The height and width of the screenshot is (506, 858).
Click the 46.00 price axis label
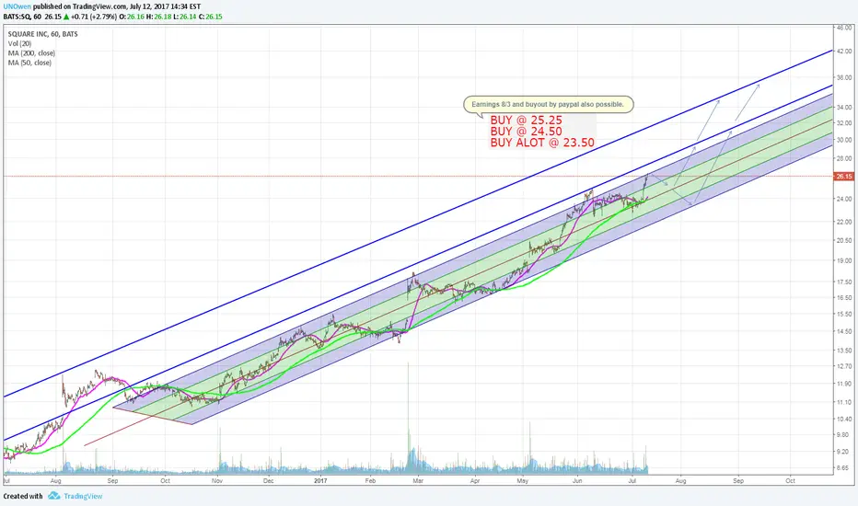[x=844, y=28]
